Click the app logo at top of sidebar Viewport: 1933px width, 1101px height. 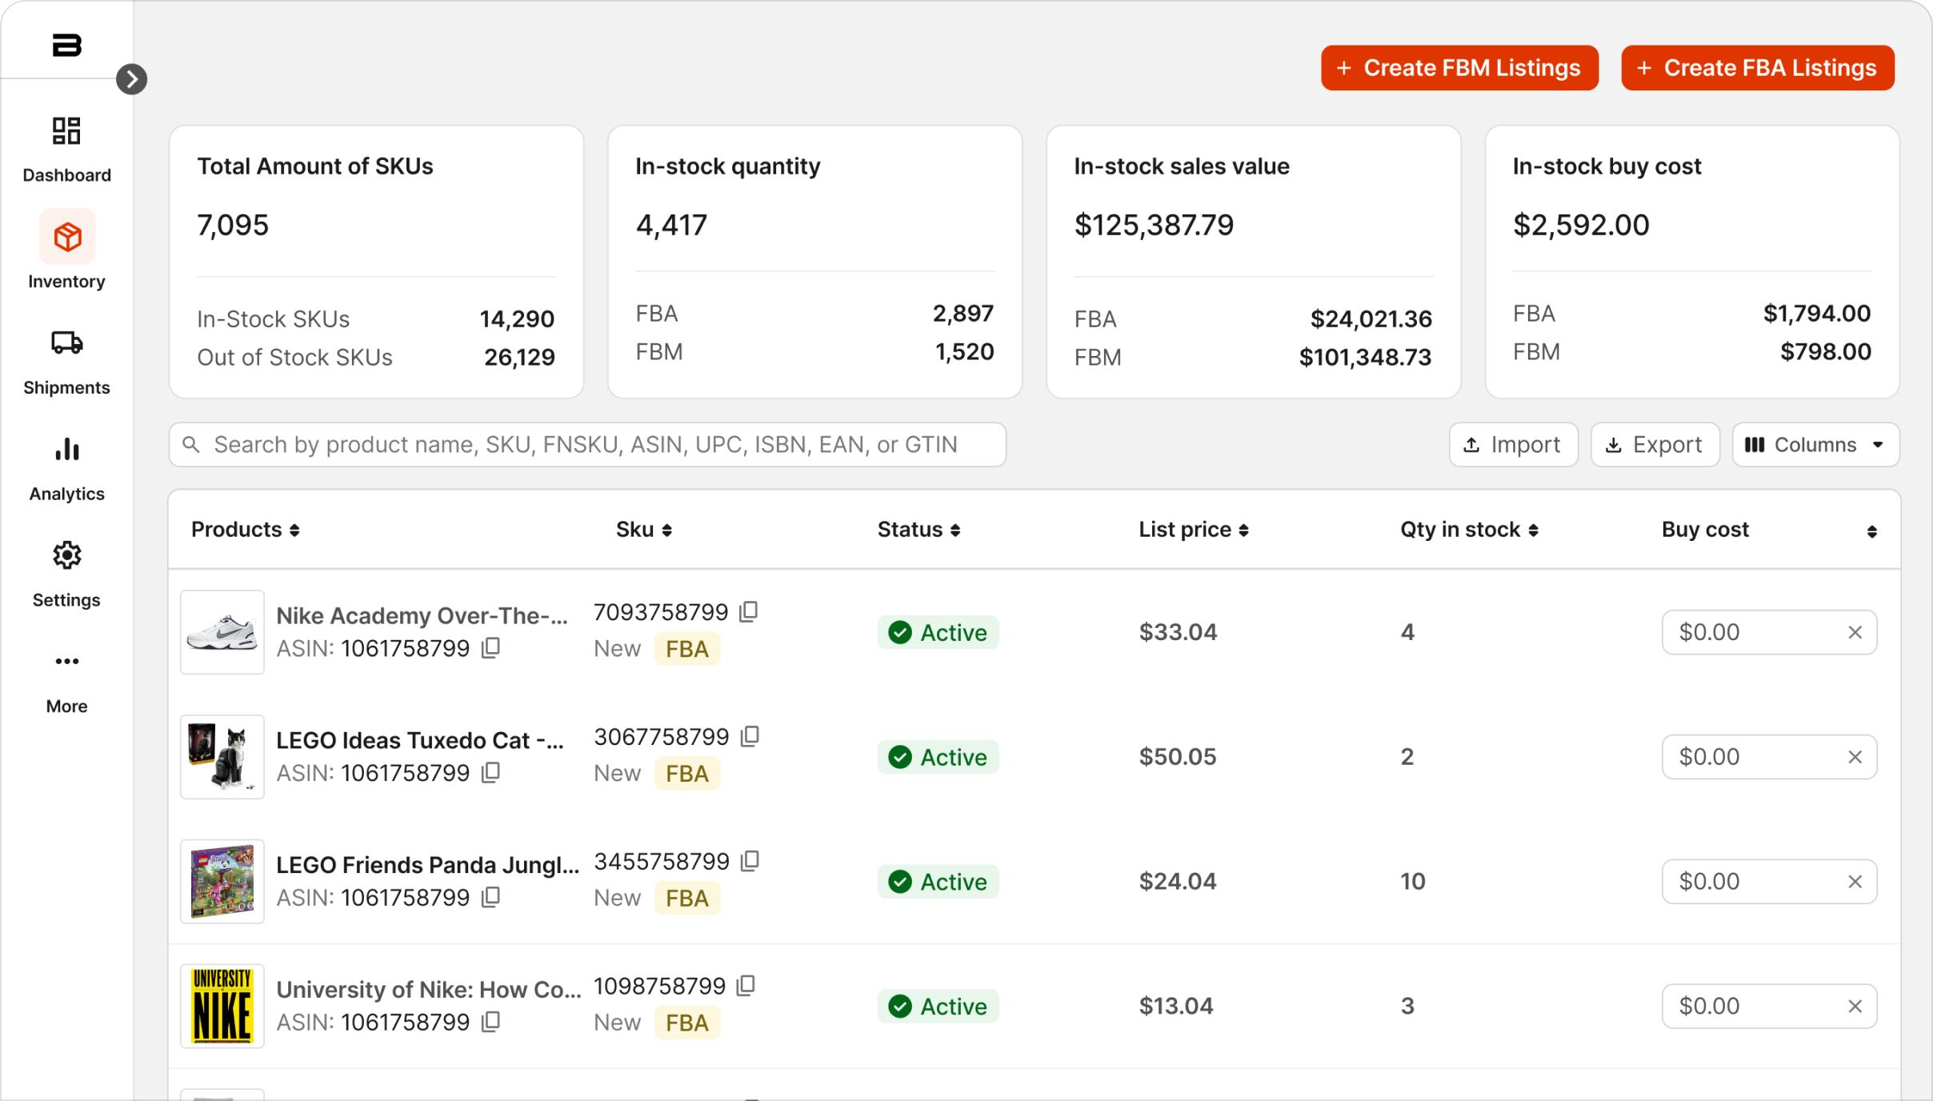(x=66, y=45)
